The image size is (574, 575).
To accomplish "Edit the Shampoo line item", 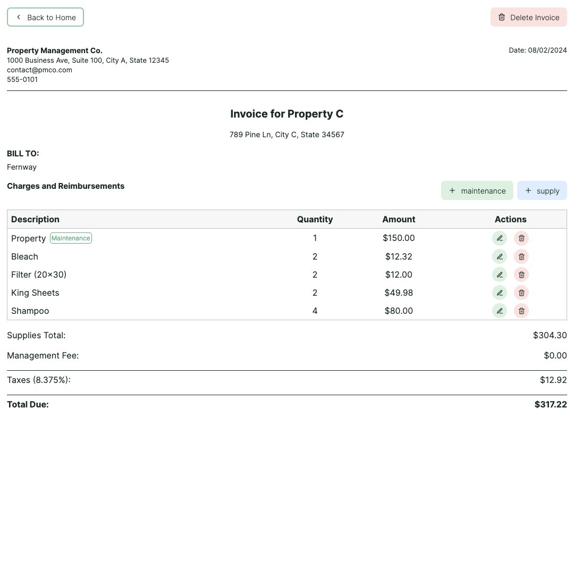I will 499,311.
